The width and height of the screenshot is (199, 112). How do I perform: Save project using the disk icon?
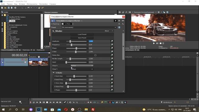pos(9,8)
